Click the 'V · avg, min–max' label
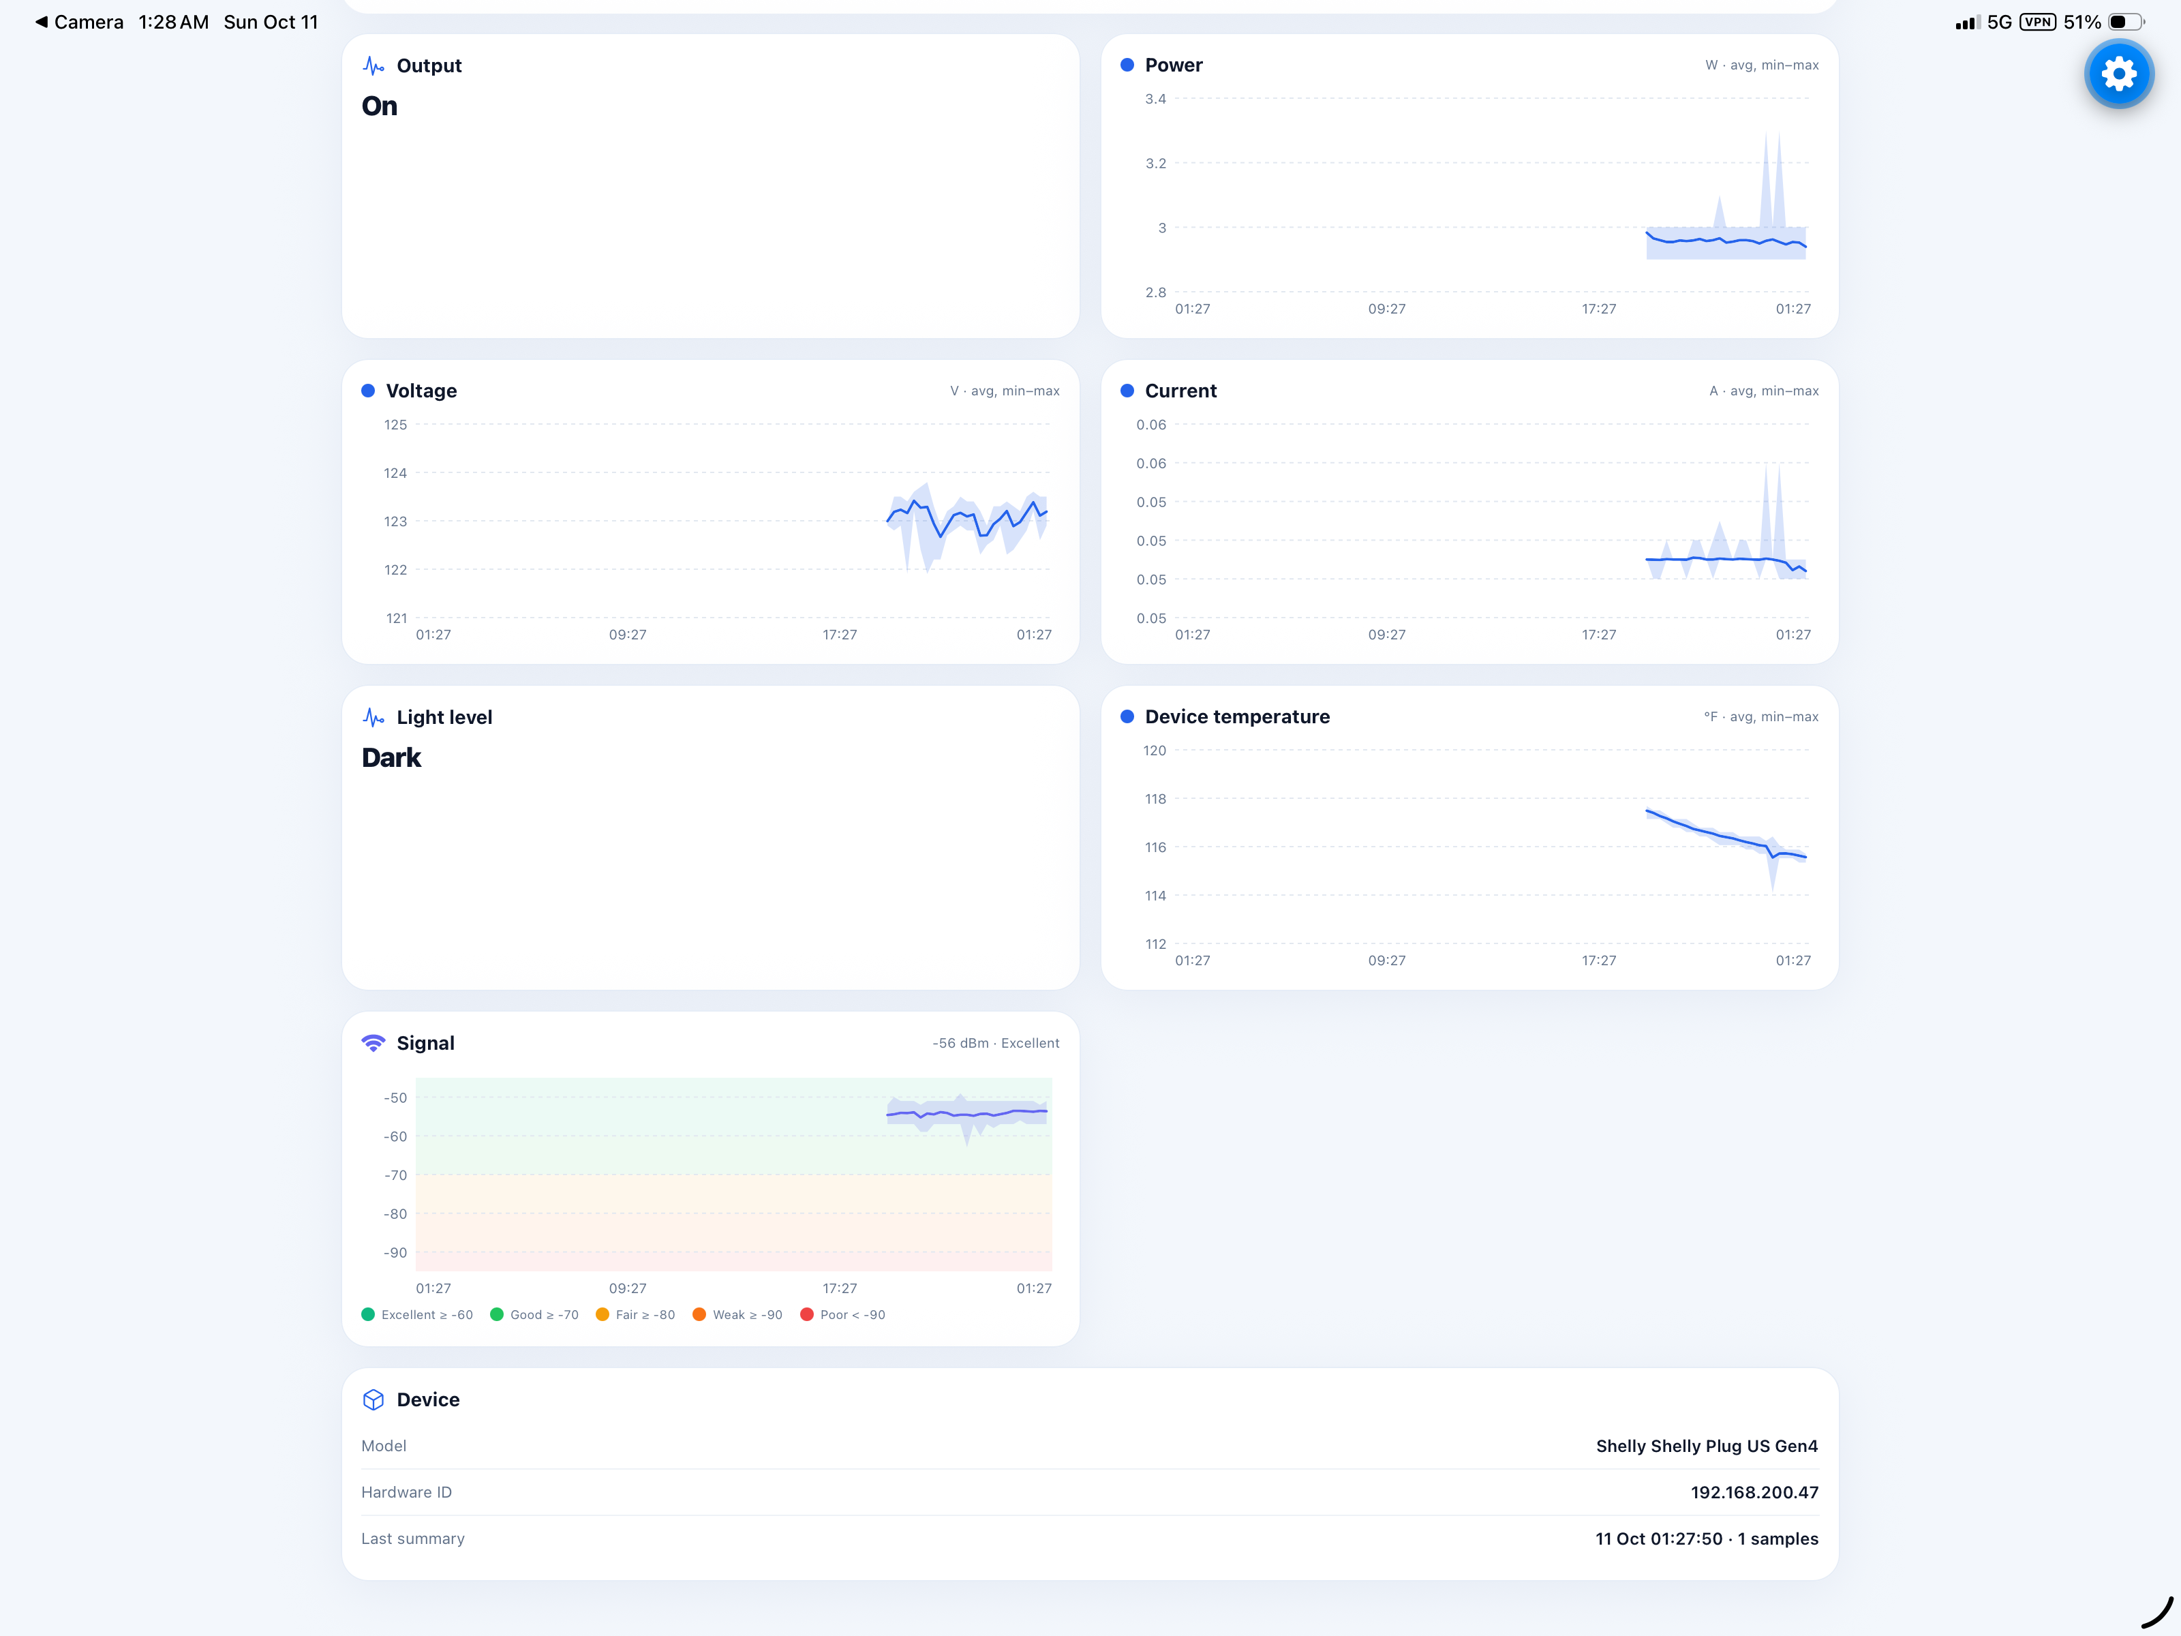2181x1636 pixels. (x=1005, y=391)
